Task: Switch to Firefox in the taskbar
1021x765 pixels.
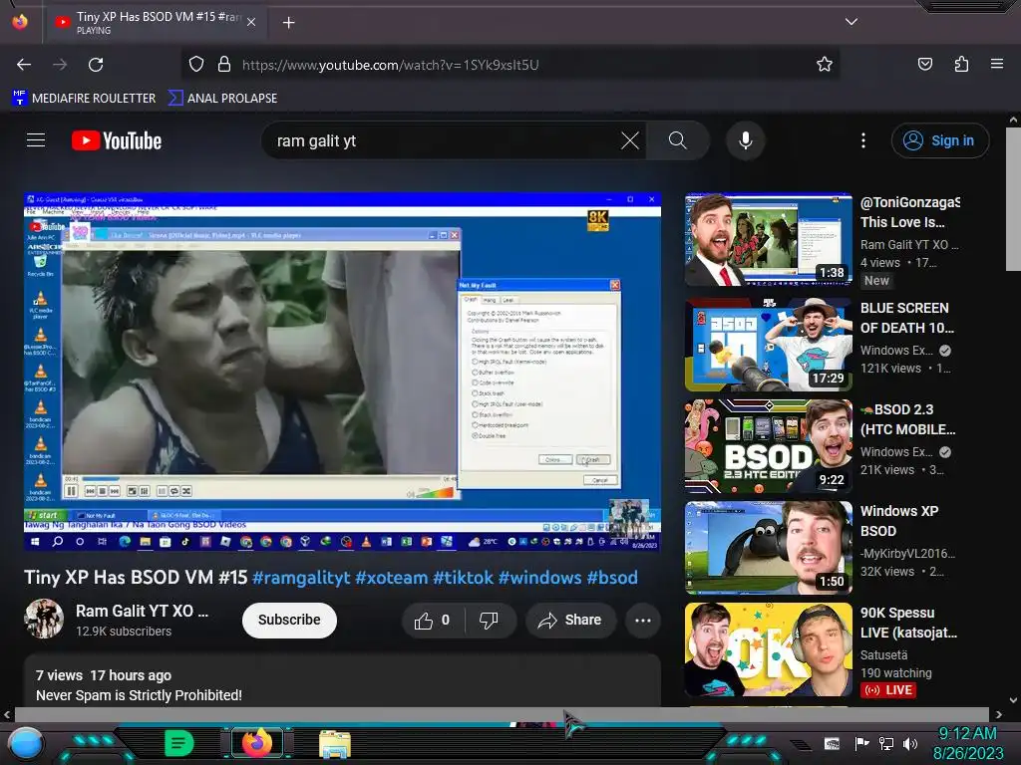Action: click(x=257, y=743)
